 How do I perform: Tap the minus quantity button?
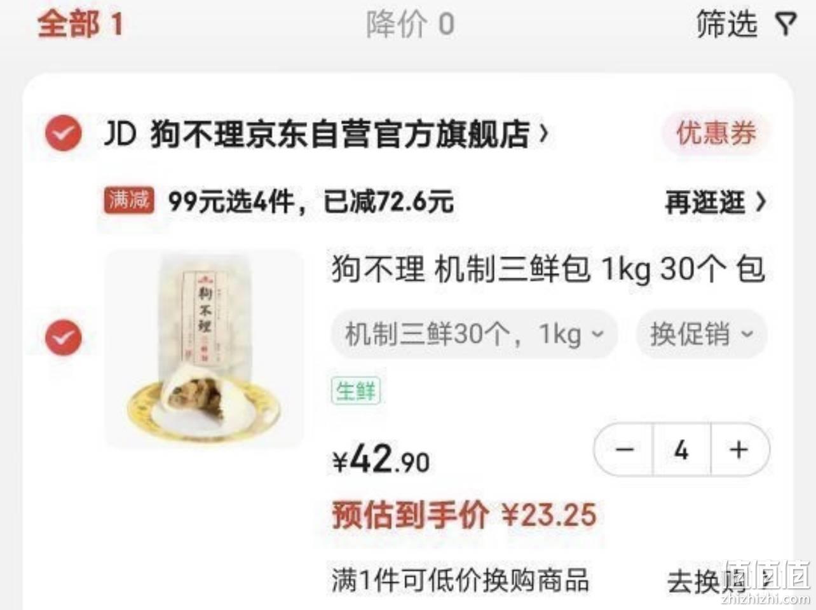625,450
